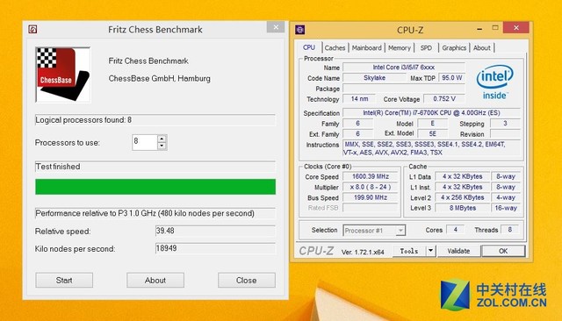Click the Specification field with i7-6700K
The height and width of the screenshot is (321, 562).
tap(431, 113)
